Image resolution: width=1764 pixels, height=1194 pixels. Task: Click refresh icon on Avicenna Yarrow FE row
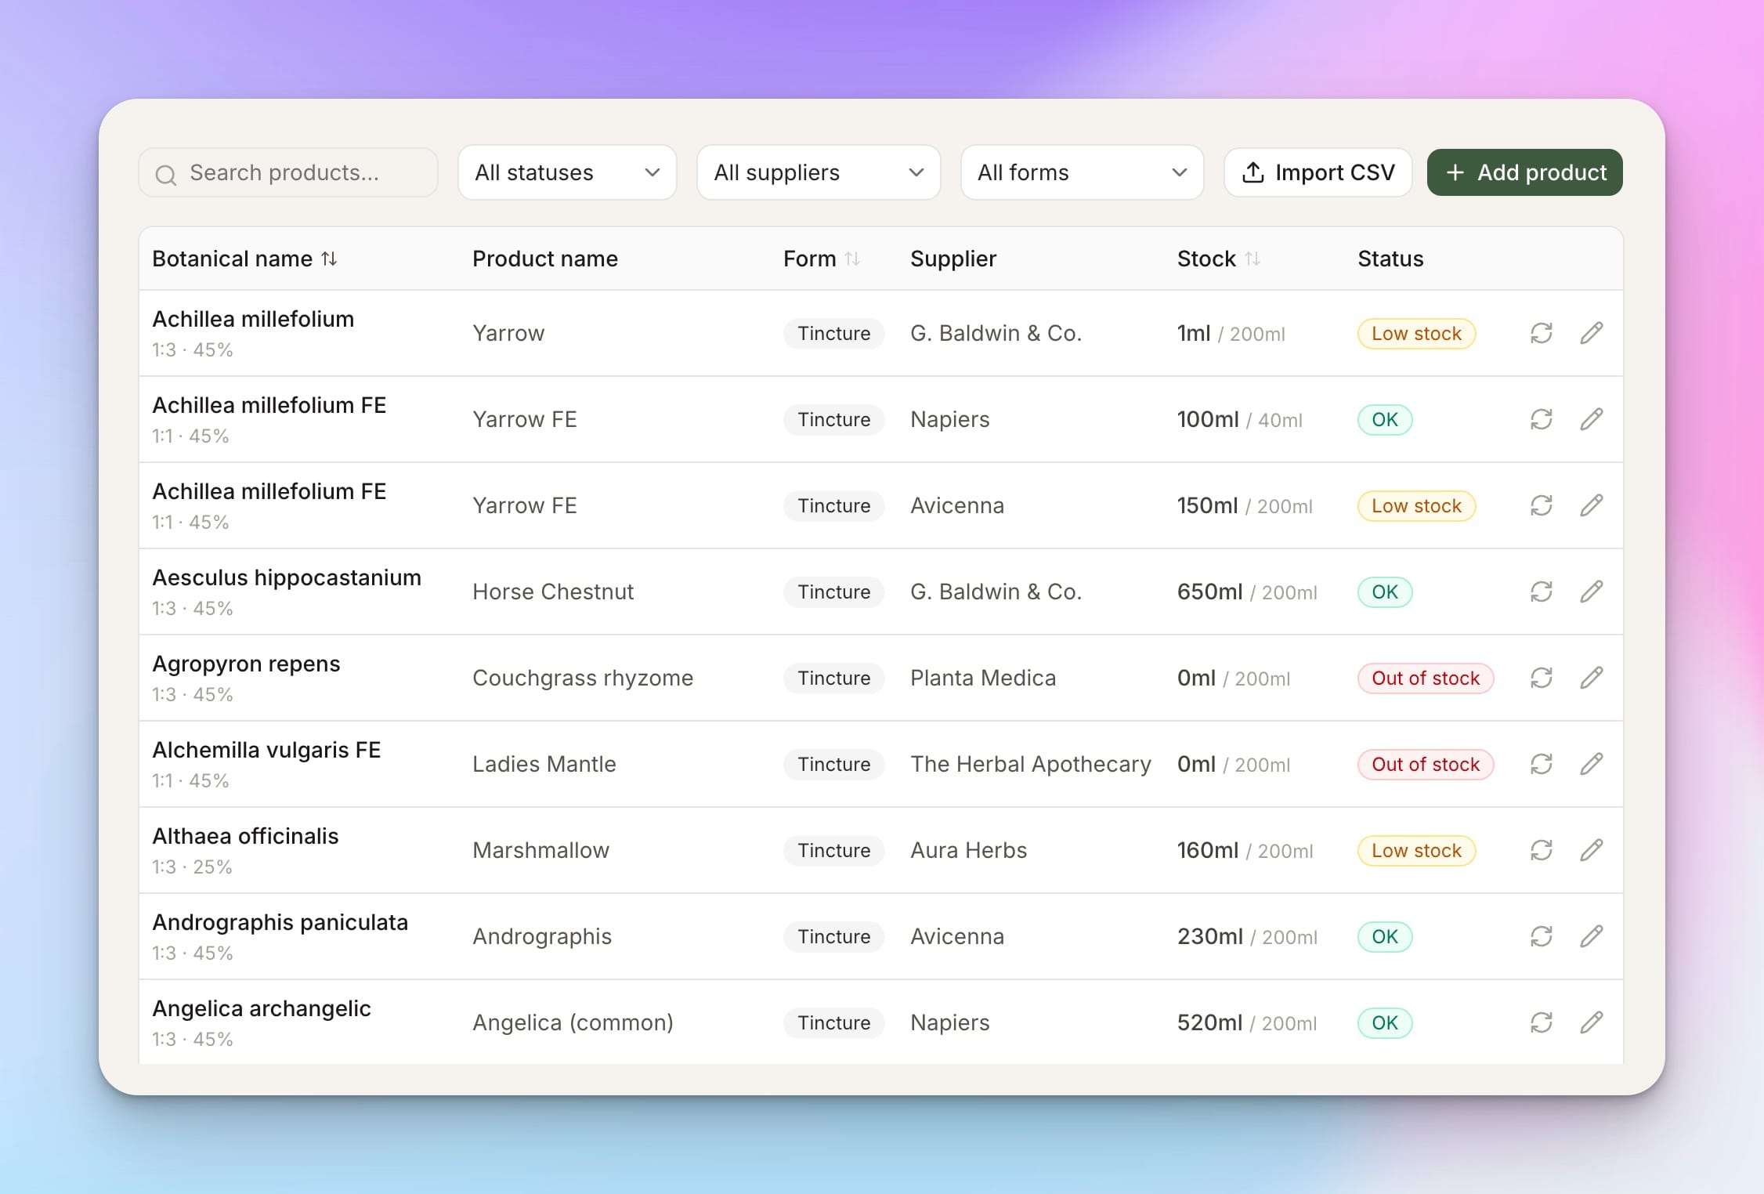point(1541,505)
